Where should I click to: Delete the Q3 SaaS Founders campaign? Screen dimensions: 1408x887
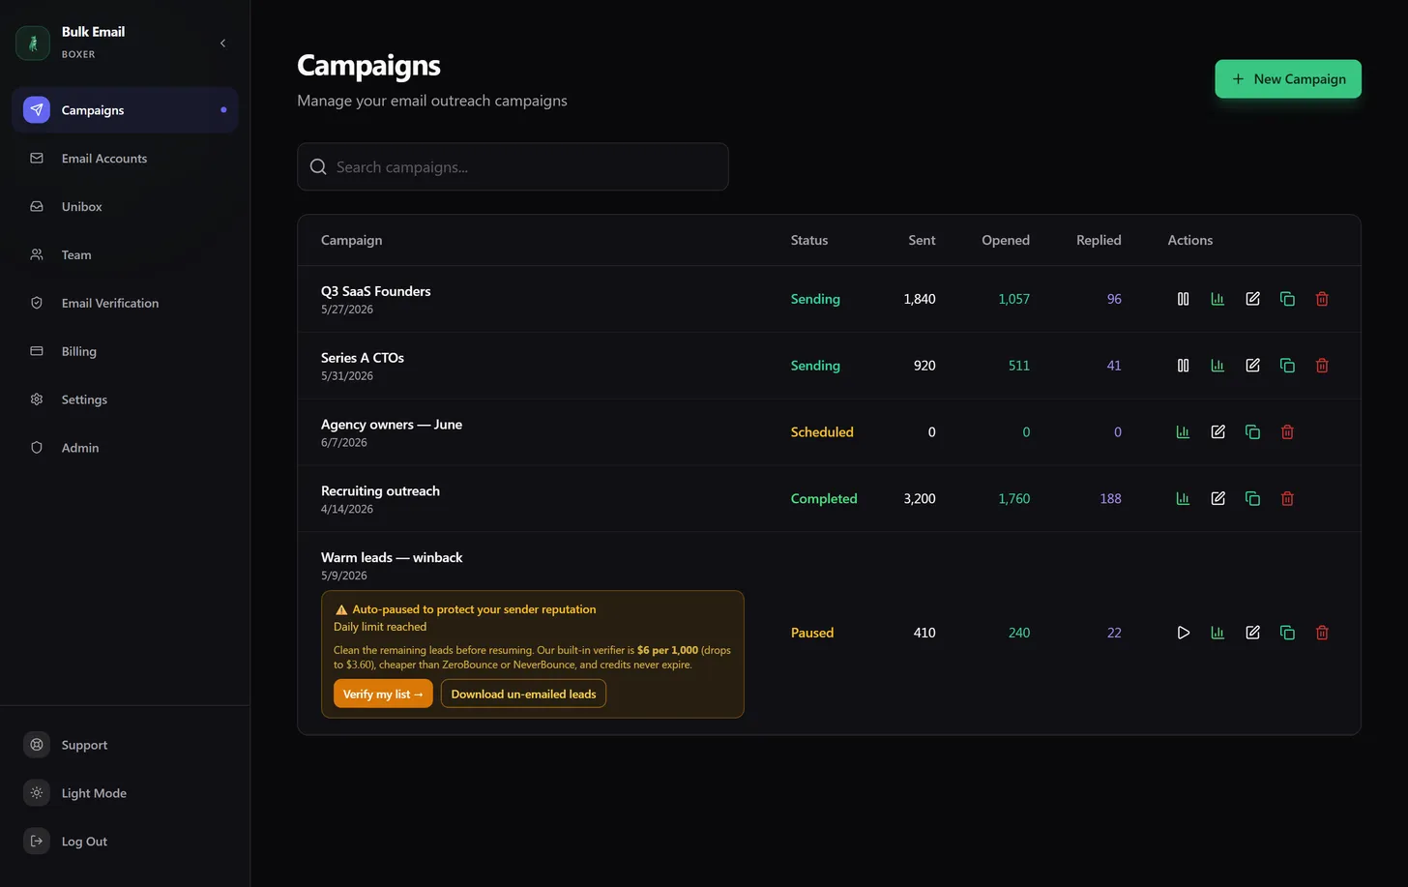[1322, 299]
